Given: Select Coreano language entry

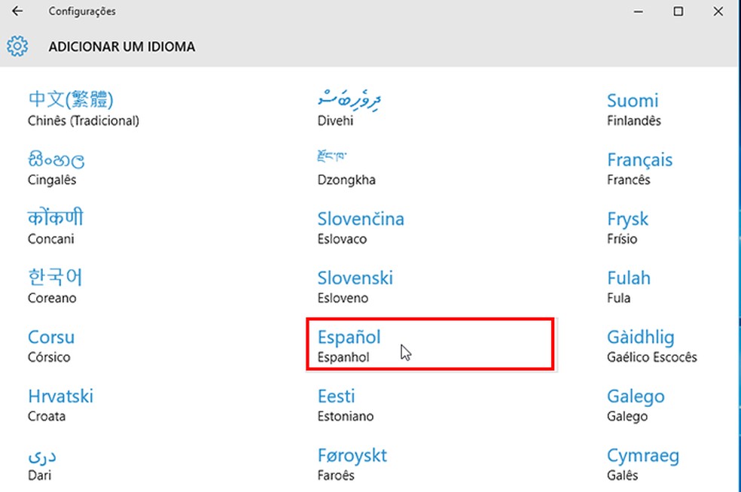Looking at the screenshot, I should pos(55,286).
